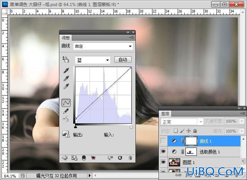Close the Adjustments panel
The width and height of the screenshot is (247, 180).
[x=133, y=32]
